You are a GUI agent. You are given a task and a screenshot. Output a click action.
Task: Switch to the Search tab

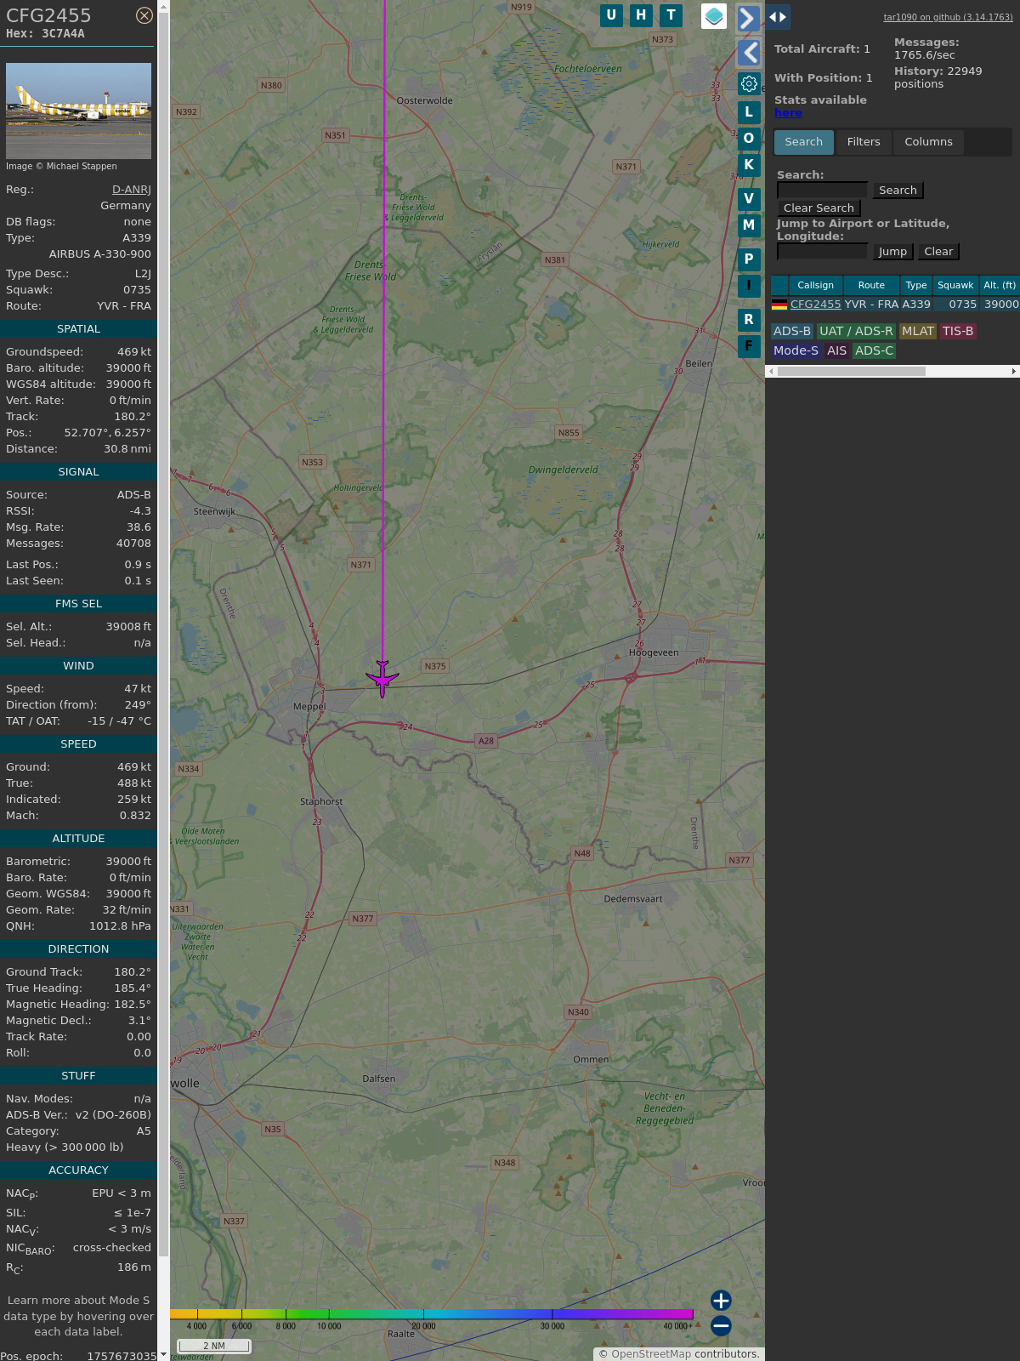click(804, 142)
